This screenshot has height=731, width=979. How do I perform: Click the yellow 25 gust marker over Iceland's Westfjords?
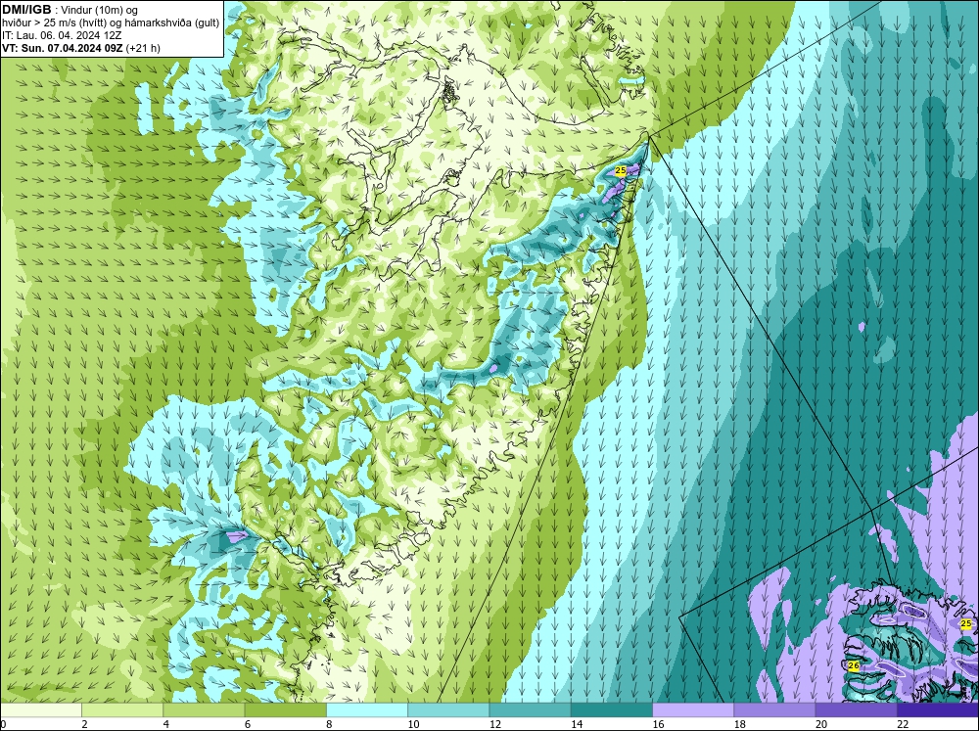(x=966, y=623)
